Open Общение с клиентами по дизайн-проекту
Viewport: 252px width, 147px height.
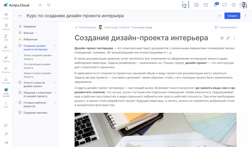pos(37,94)
